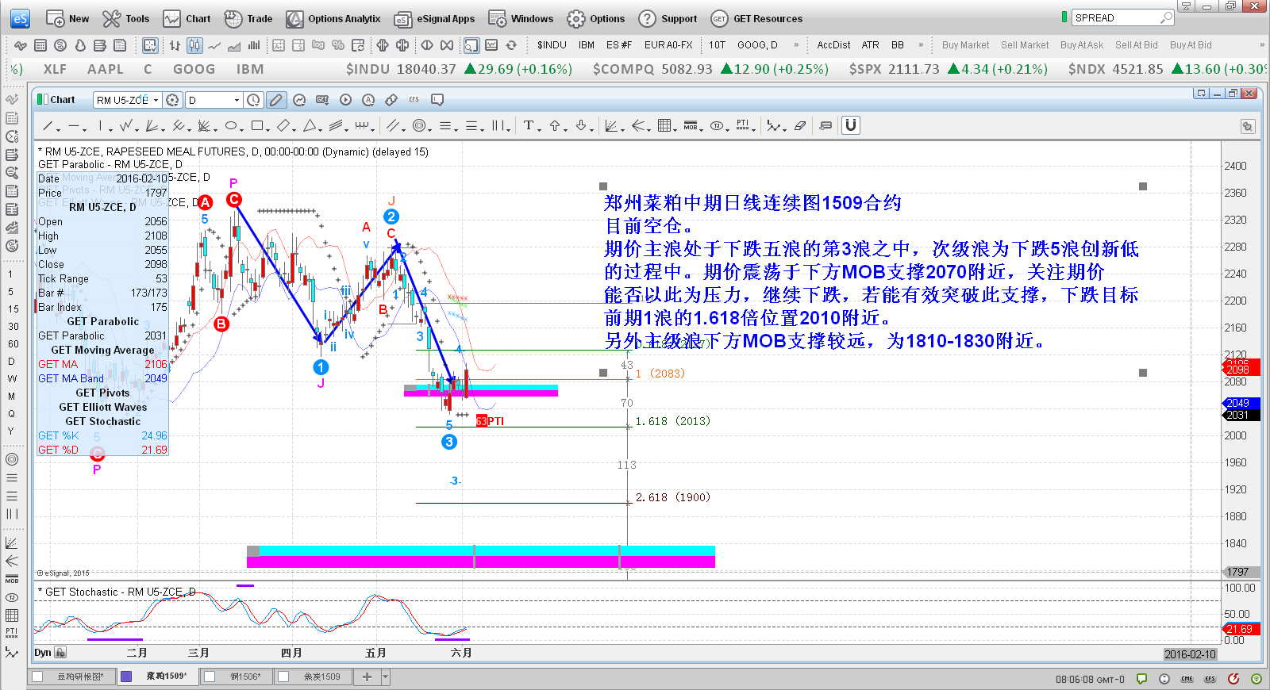Click the Sell At Bid button

click(x=1136, y=45)
